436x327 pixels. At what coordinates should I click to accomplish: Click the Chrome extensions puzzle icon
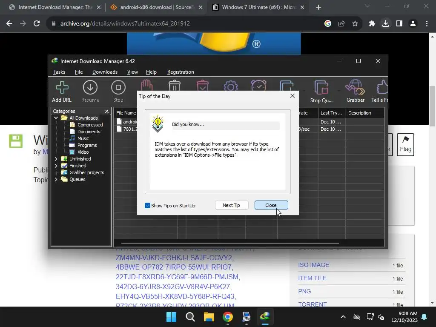372,24
